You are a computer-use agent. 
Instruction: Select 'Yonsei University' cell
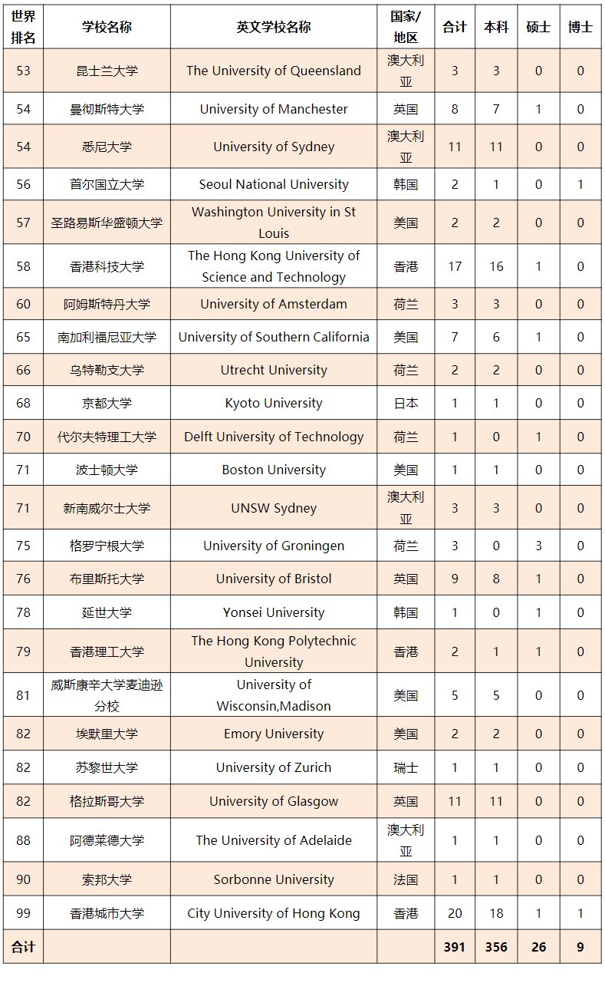(x=274, y=612)
